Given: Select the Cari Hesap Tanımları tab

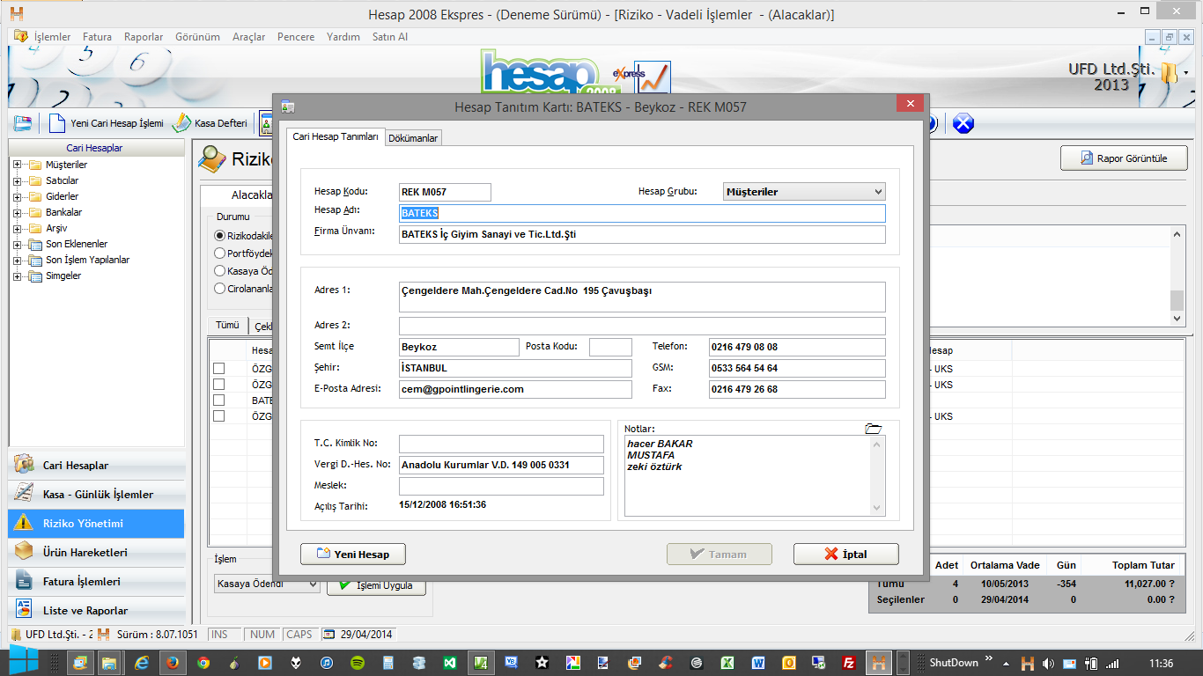Looking at the screenshot, I should click(x=336, y=136).
